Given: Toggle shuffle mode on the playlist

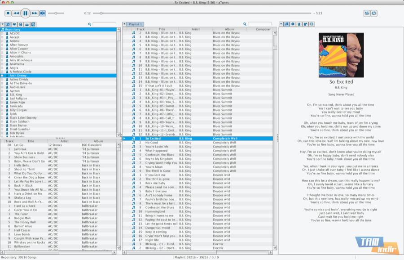Looking at the screenshot, I should [366, 13].
